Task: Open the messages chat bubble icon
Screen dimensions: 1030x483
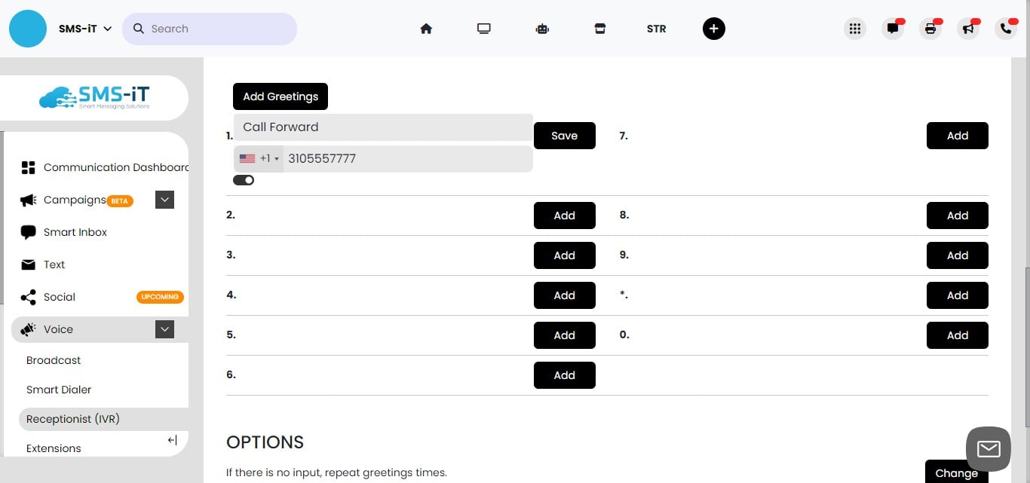Action: point(893,28)
